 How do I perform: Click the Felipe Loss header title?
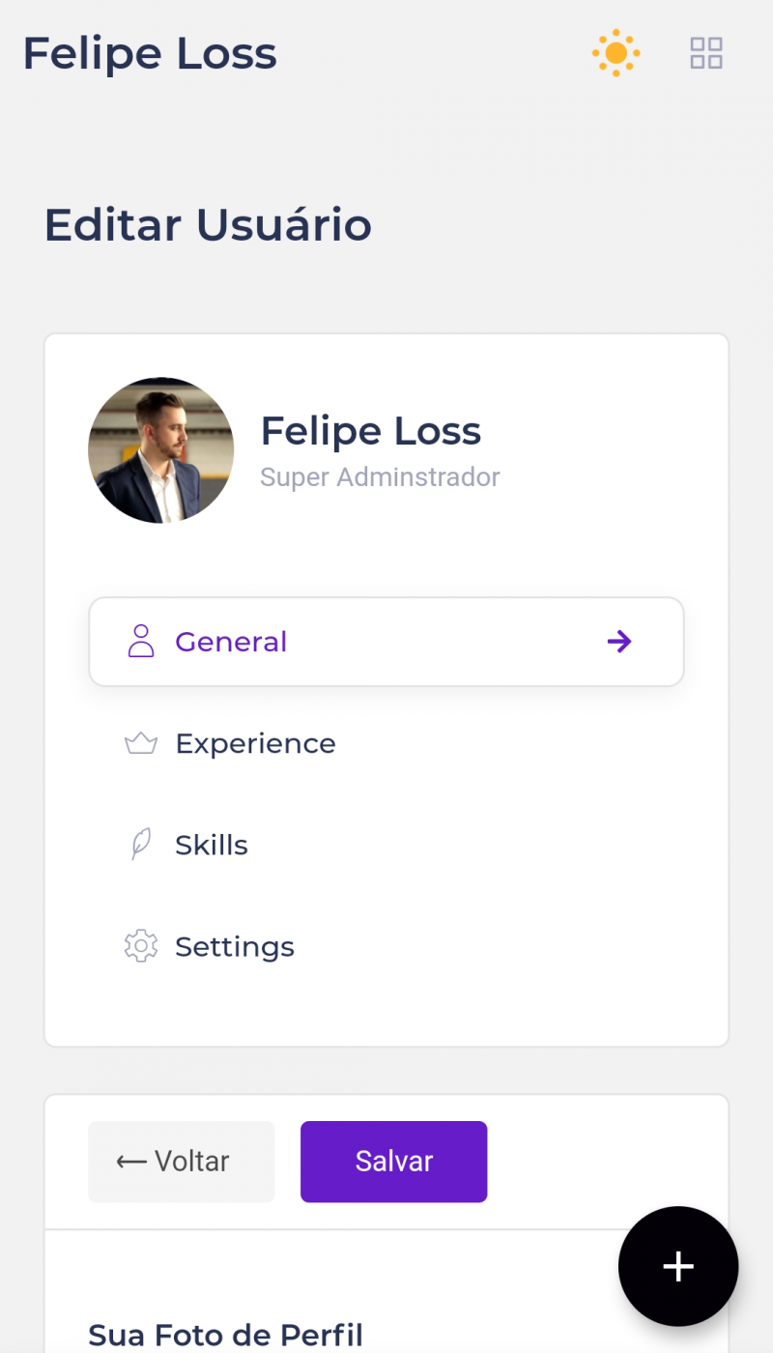[150, 53]
